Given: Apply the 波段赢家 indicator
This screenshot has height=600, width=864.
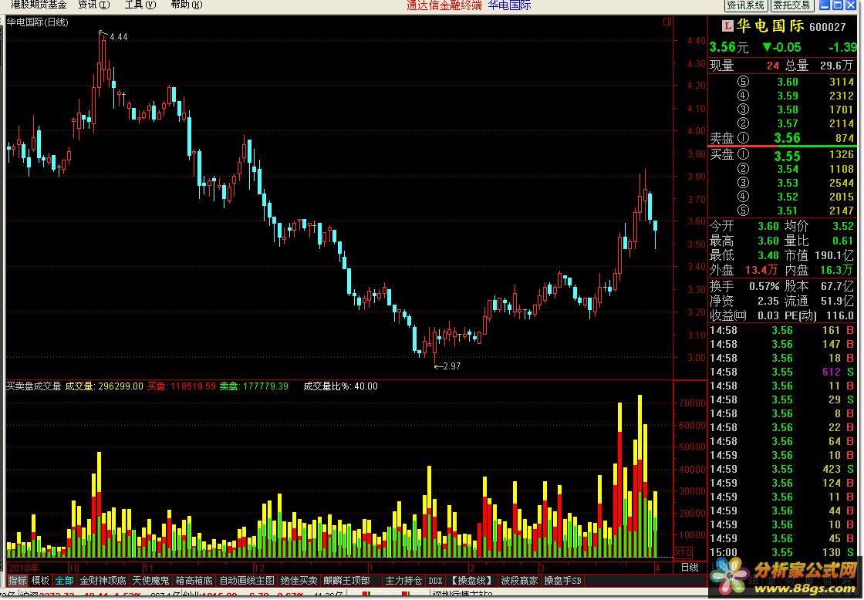Looking at the screenshot, I should [x=519, y=581].
